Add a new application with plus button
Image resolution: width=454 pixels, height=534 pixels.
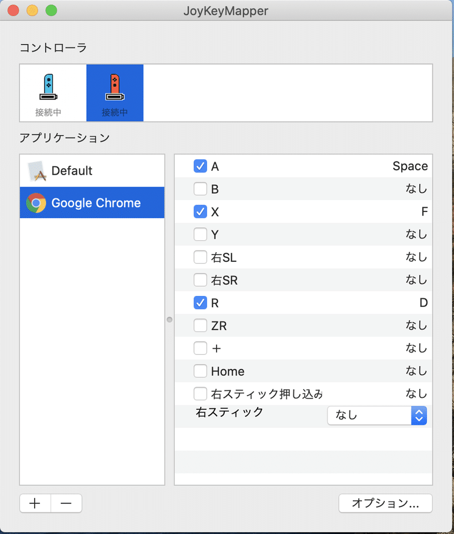point(35,503)
